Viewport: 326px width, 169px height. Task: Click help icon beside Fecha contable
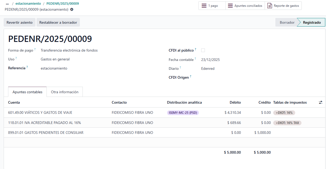click(195, 59)
